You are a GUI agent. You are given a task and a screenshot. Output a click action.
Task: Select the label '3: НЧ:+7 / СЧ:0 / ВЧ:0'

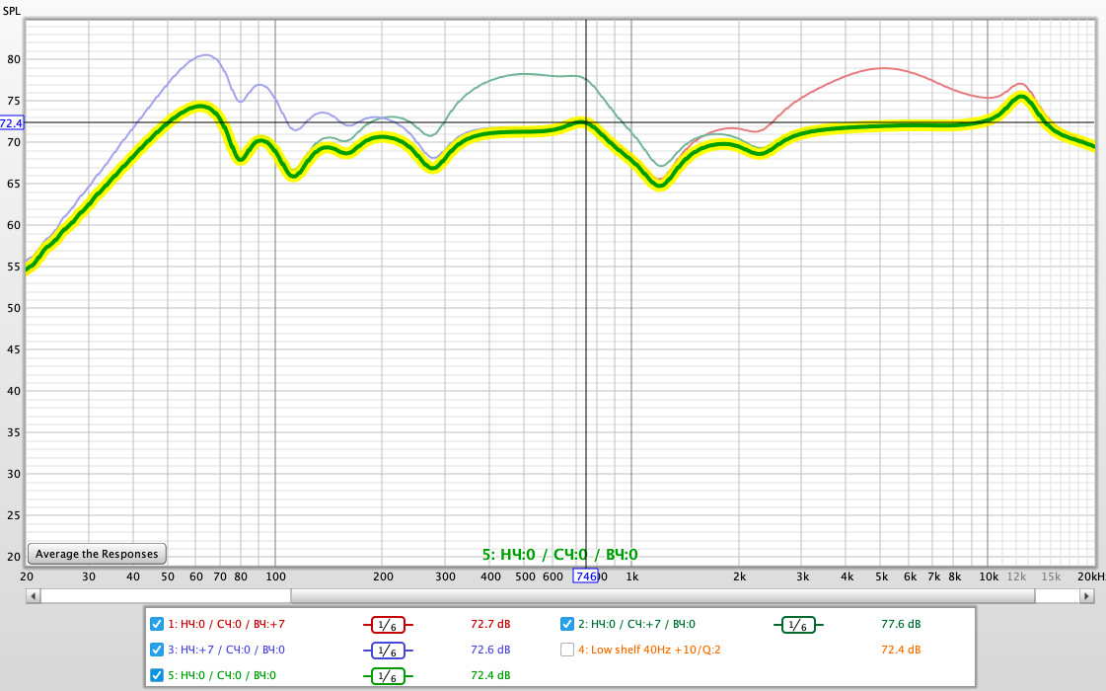[226, 650]
